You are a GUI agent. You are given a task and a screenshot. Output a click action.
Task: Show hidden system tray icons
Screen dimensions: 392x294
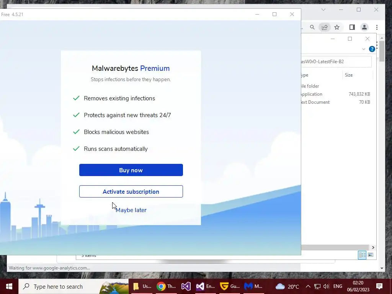tap(308, 286)
